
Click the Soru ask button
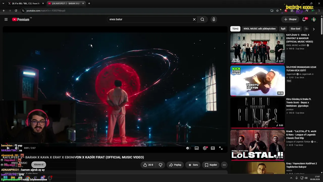[193, 165]
